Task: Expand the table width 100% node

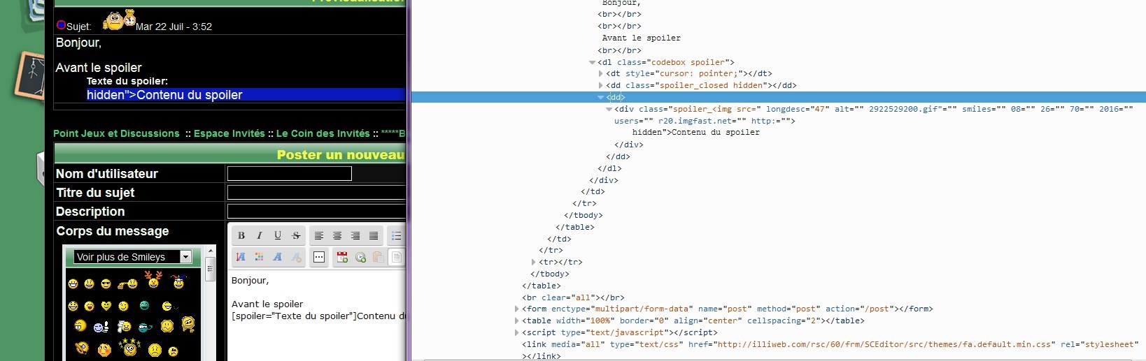Action: [x=517, y=321]
